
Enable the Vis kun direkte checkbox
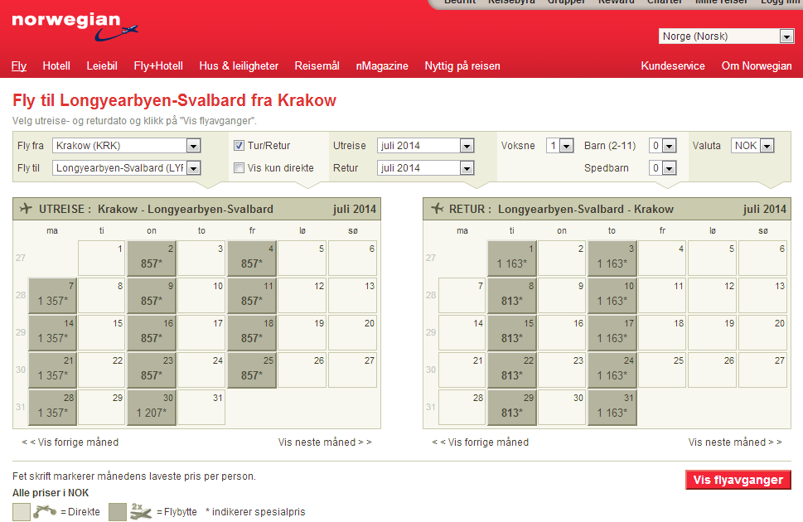click(x=239, y=168)
